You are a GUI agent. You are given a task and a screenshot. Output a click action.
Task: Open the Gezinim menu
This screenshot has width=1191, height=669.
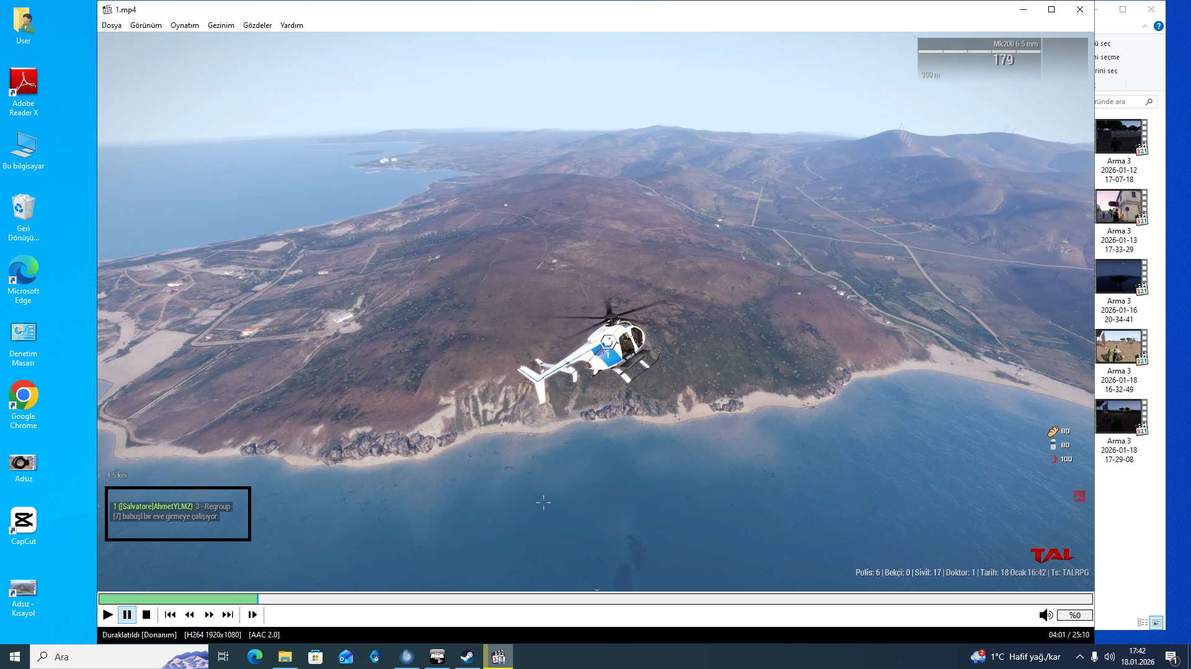tap(221, 25)
